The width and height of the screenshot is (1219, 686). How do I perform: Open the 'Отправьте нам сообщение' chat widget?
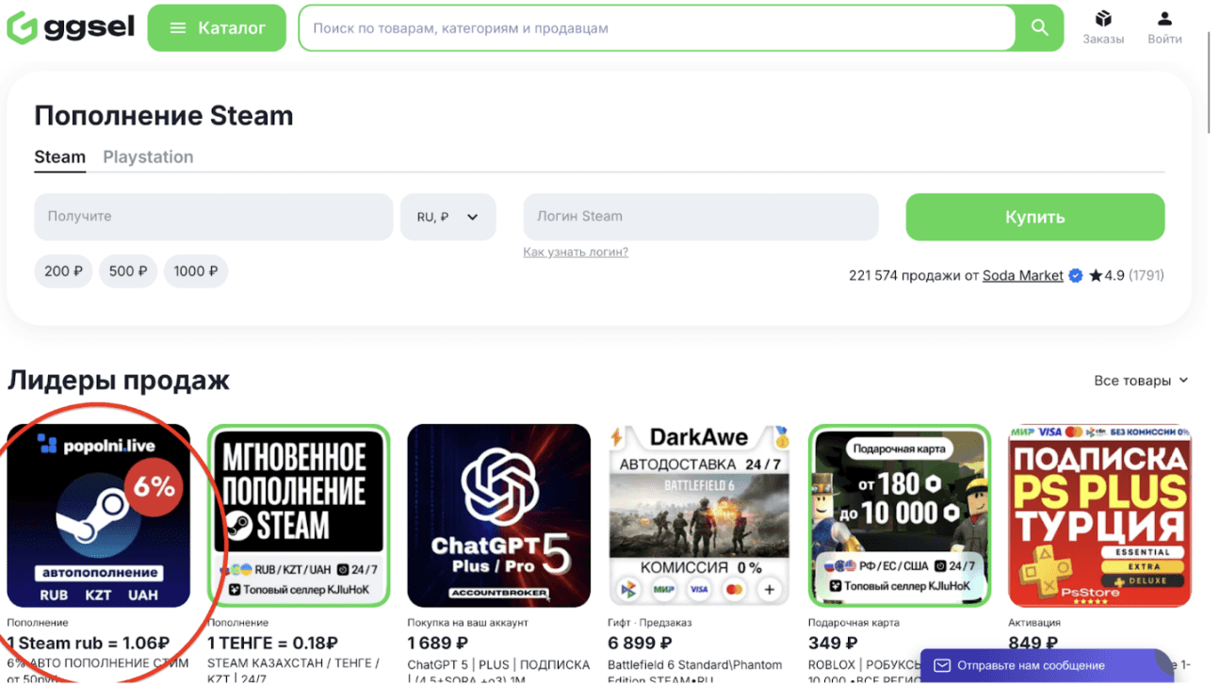click(x=1045, y=666)
